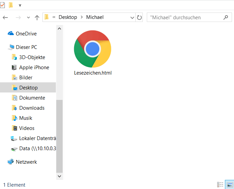Image resolution: width=234 pixels, height=189 pixels.
Task: Click the navigation pane scroll down arrow
Action: [59, 176]
